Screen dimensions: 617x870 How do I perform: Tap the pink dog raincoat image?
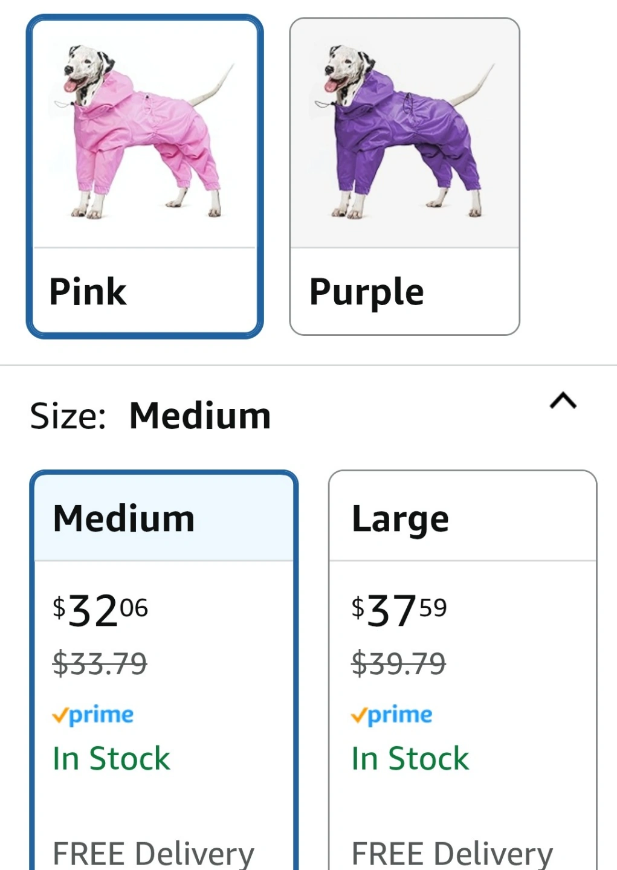[145, 132]
